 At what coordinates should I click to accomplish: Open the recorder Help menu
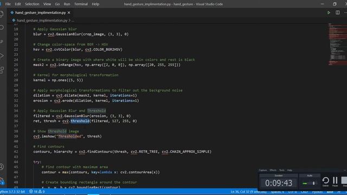290,170
